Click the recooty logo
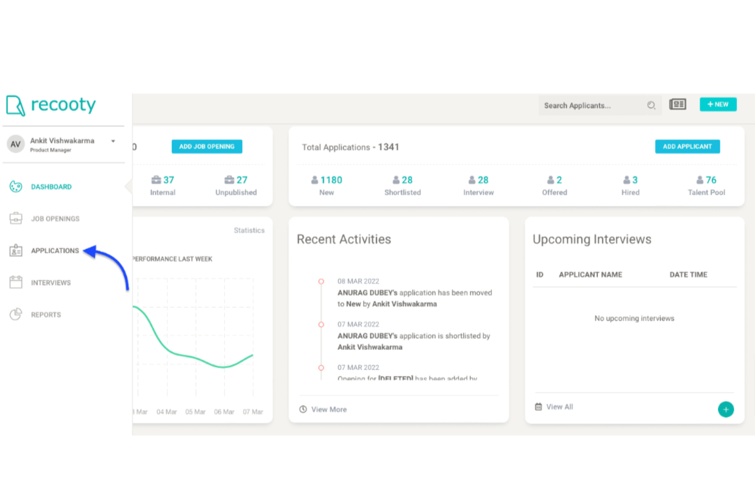This screenshot has width=755, height=504. pos(51,105)
